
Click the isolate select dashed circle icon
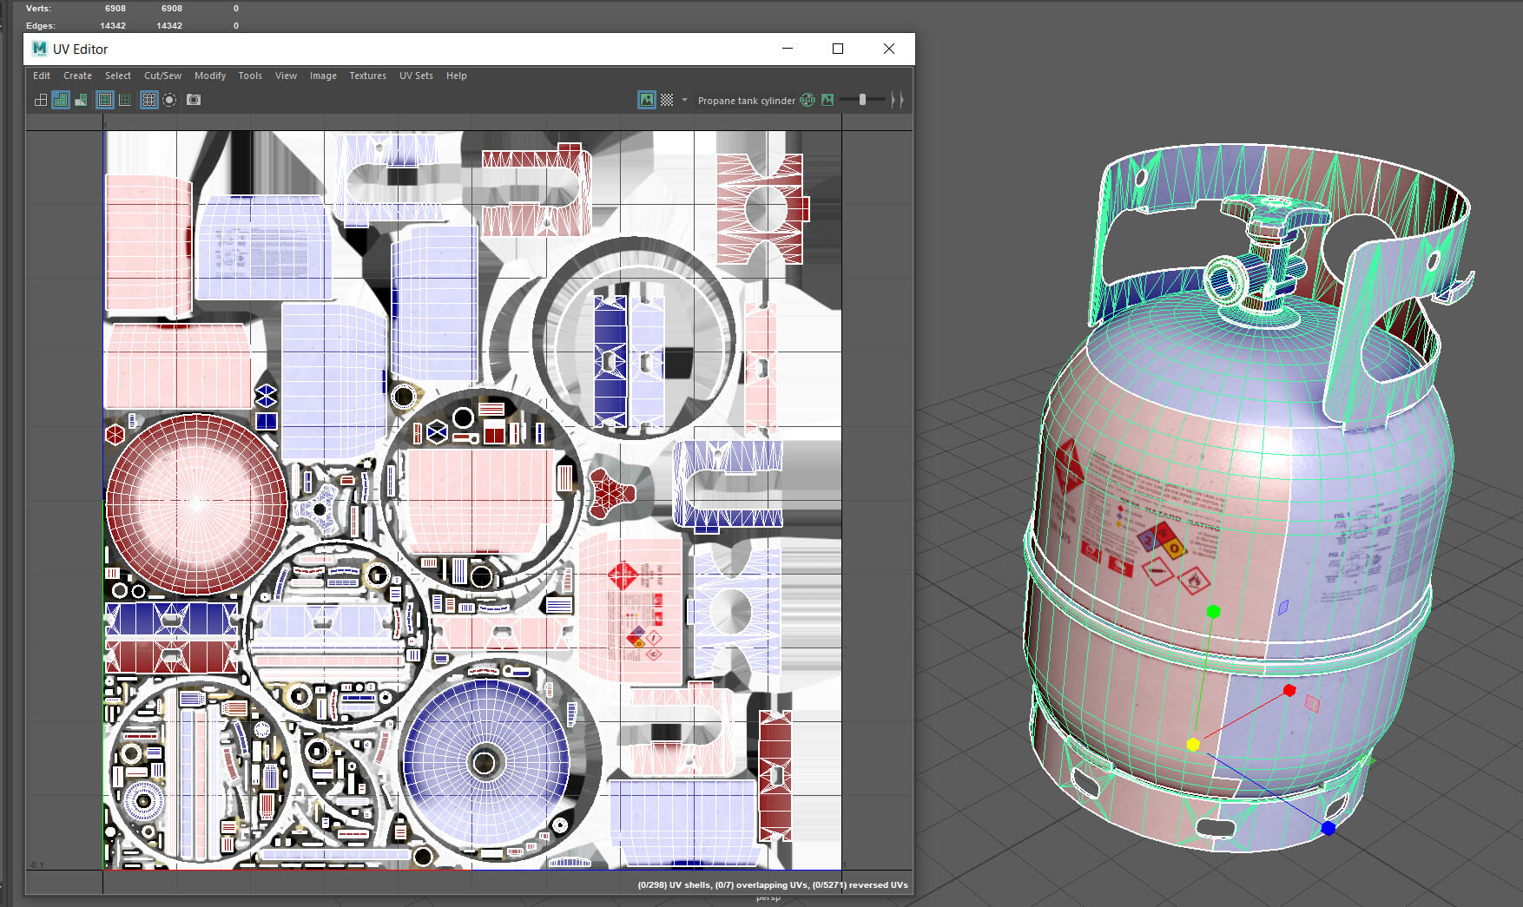[170, 100]
